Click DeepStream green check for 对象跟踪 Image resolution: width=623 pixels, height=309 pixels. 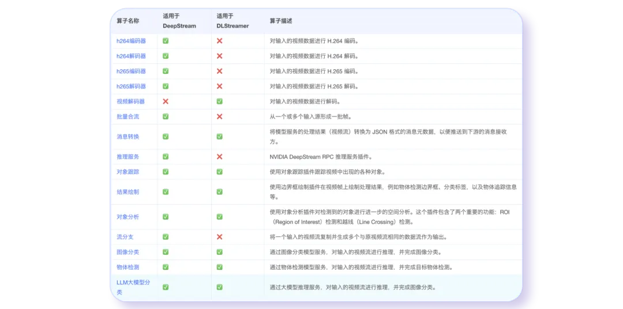(x=166, y=172)
